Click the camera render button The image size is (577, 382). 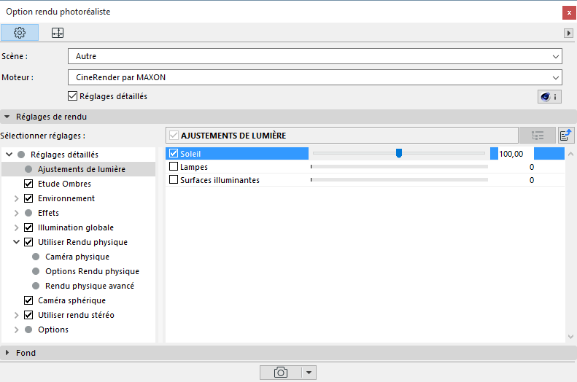click(x=280, y=373)
